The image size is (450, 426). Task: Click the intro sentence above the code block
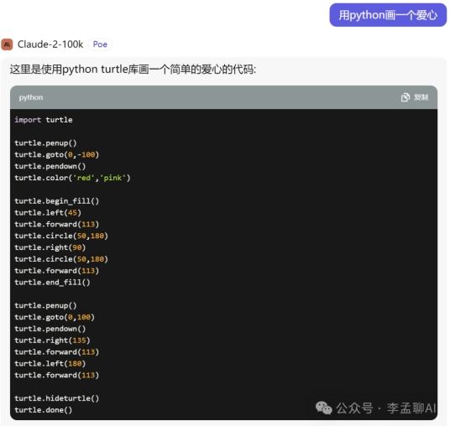(x=133, y=70)
